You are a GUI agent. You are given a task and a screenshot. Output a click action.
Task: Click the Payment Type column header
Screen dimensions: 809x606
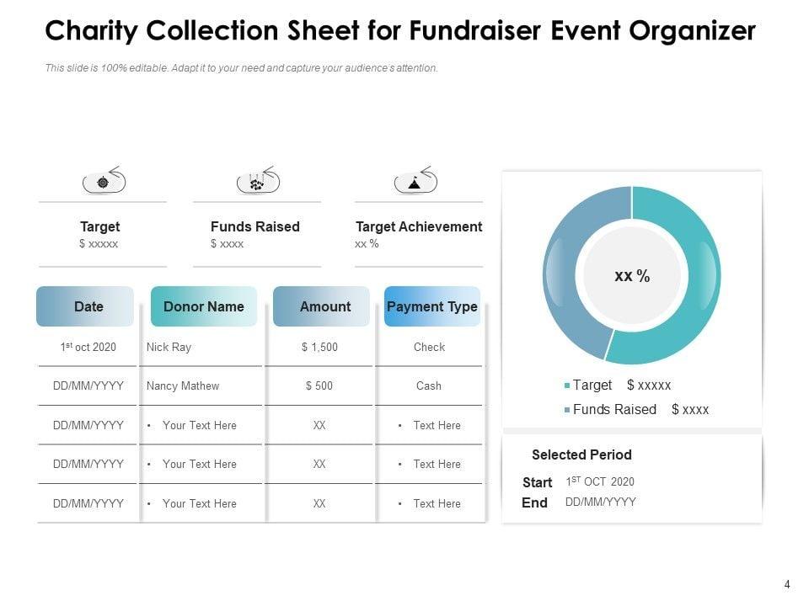431,306
